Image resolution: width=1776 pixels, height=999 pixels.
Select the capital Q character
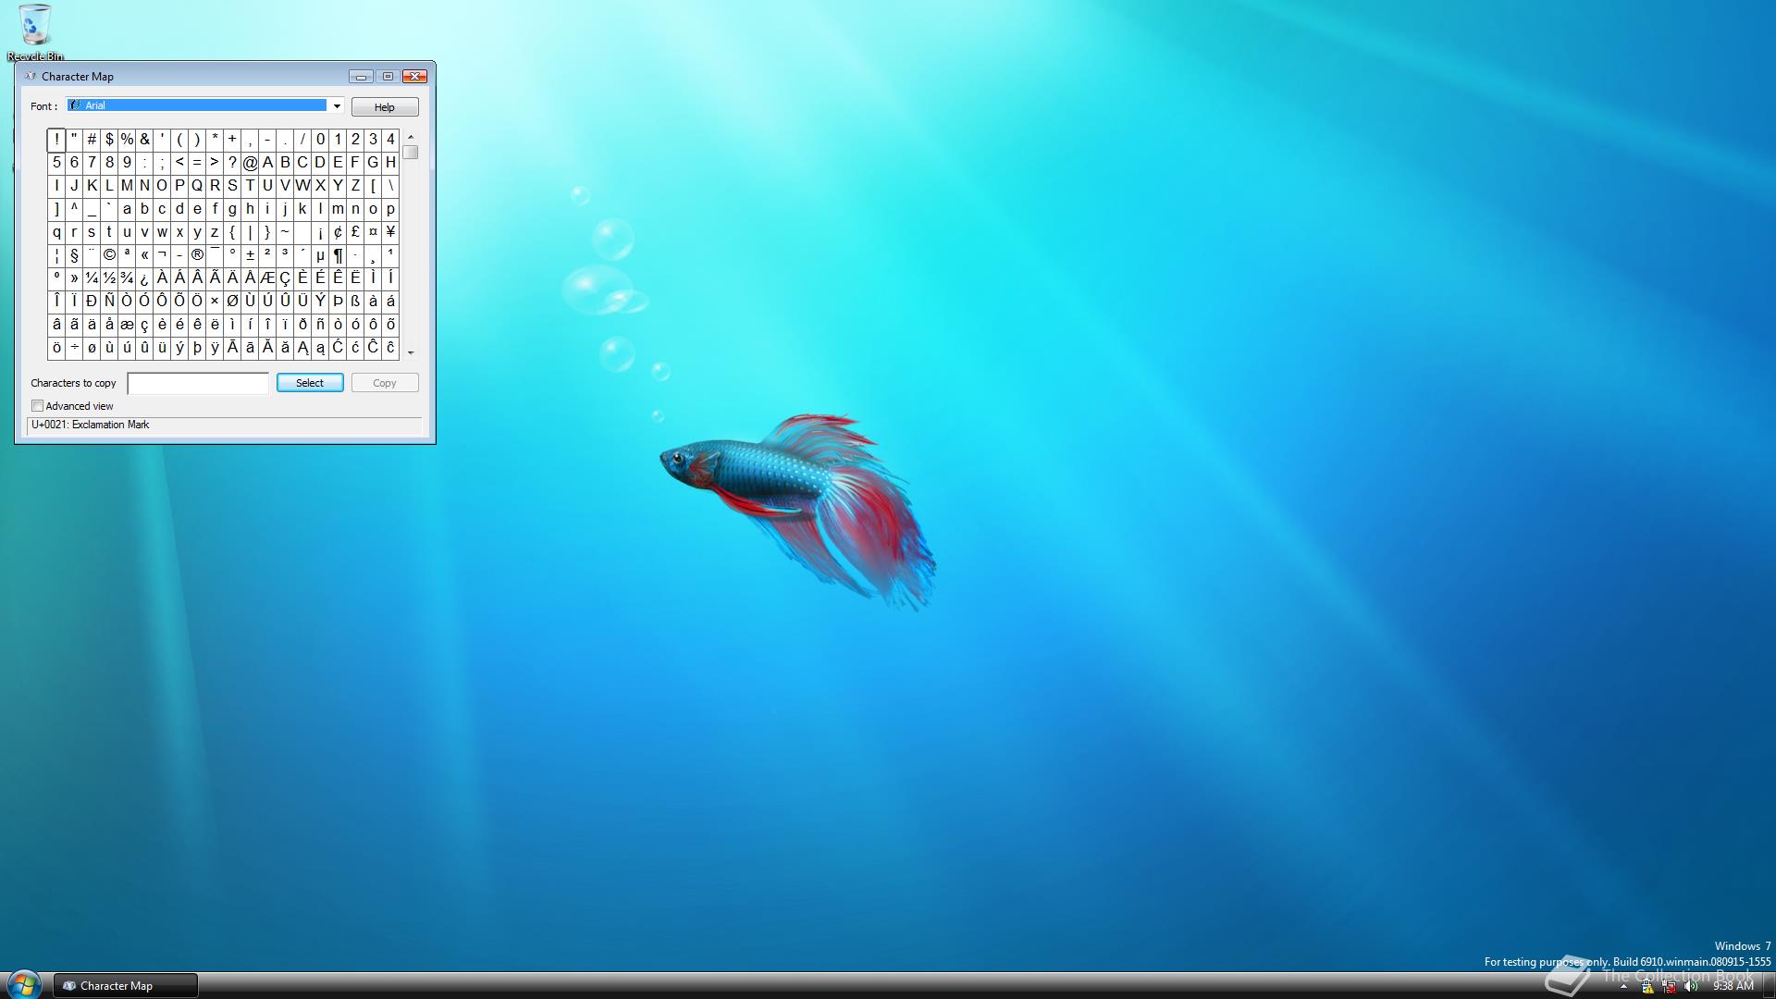coord(197,186)
